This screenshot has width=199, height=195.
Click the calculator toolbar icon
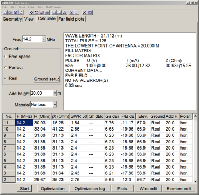tap(90, 12)
